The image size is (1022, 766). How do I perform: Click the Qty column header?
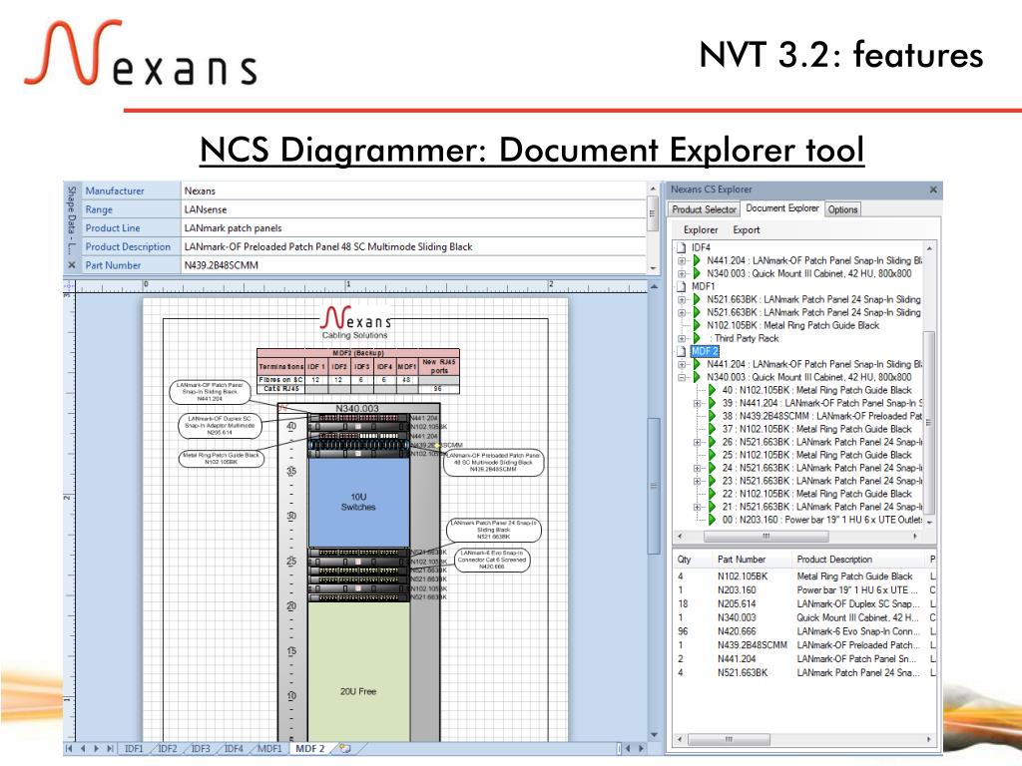pyautogui.click(x=685, y=560)
